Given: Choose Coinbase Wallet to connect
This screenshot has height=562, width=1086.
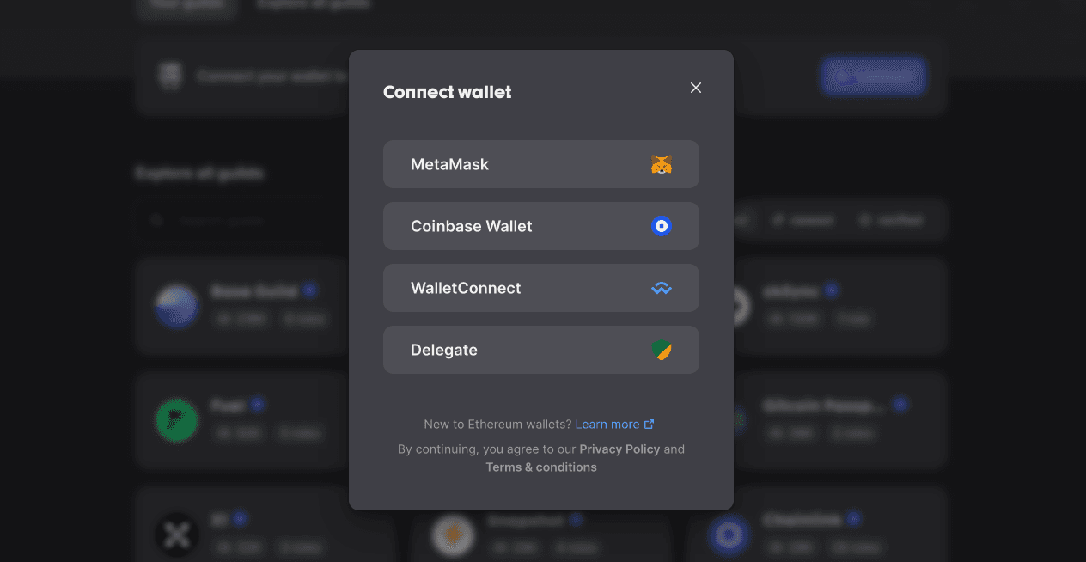Looking at the screenshot, I should pyautogui.click(x=541, y=226).
